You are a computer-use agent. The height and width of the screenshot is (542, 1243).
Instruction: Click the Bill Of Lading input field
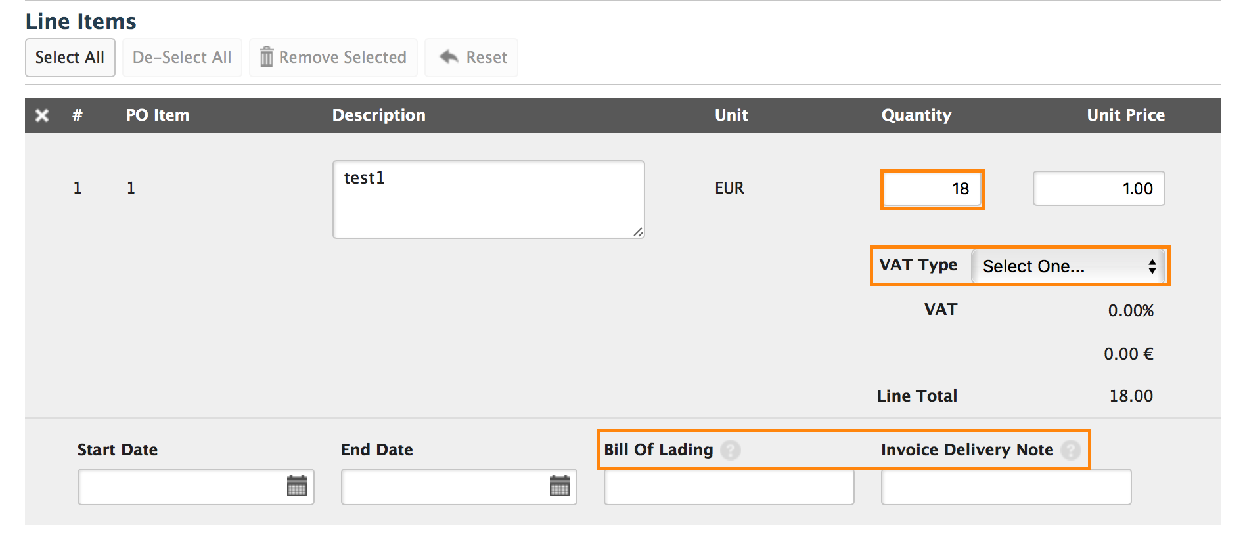(x=729, y=487)
